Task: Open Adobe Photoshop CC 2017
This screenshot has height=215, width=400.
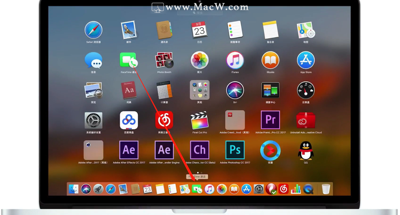Action: [235, 150]
